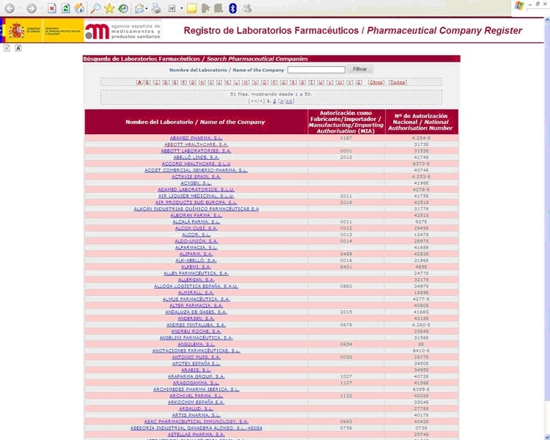The width and height of the screenshot is (550, 440).
Task: Click the Bluetooth toolbar icon
Action: tap(232, 8)
